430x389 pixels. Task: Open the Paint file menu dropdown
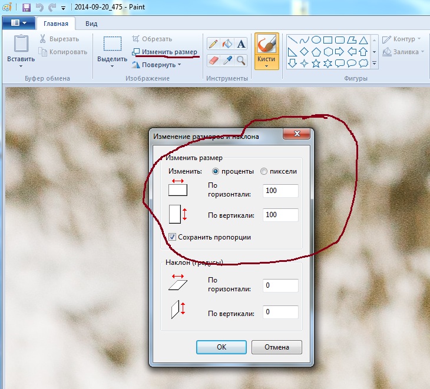[x=18, y=23]
